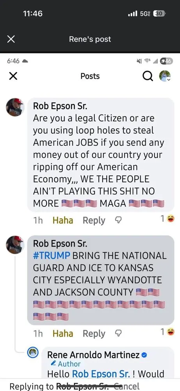Reply to the legal Citizen comment
The image size is (180, 391).
click(x=94, y=221)
